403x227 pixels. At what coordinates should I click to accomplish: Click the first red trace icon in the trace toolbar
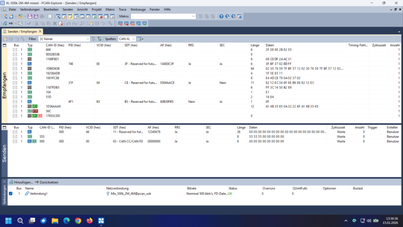coord(120,23)
